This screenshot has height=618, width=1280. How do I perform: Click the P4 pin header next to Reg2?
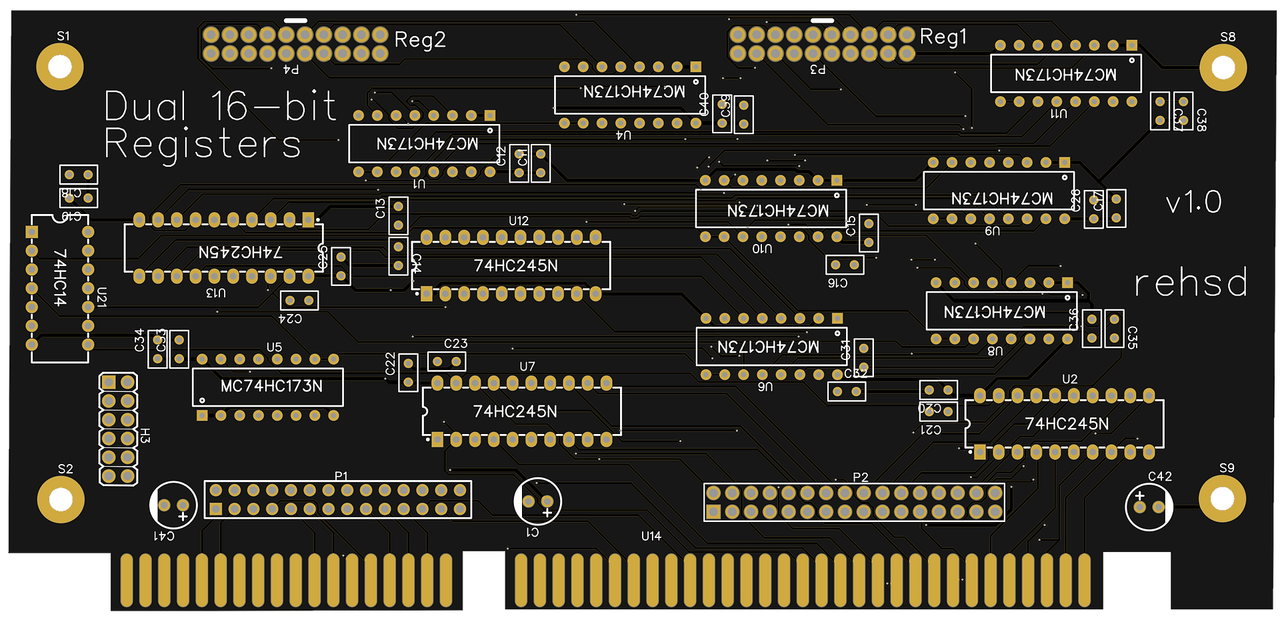(x=295, y=44)
